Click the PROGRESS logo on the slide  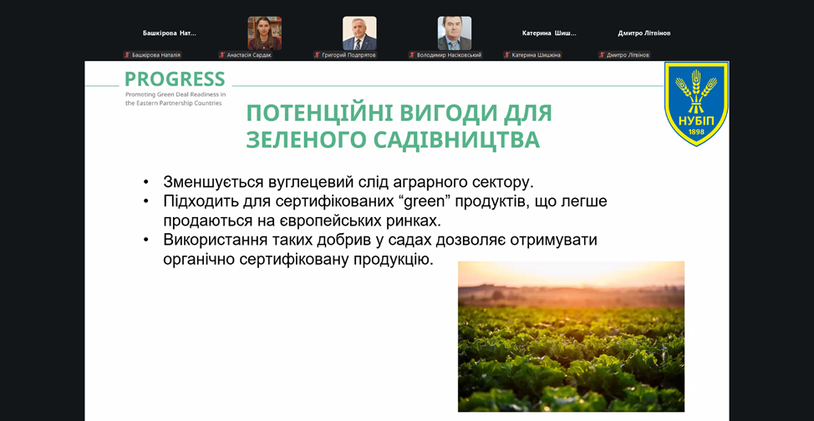pos(175,79)
